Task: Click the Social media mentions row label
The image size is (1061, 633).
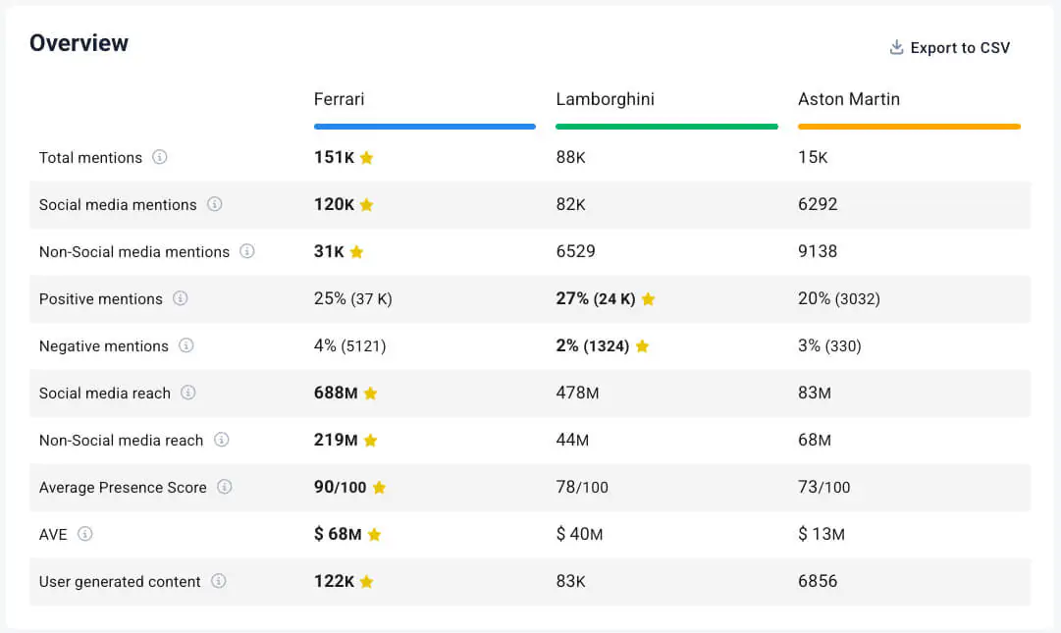Action: [118, 205]
